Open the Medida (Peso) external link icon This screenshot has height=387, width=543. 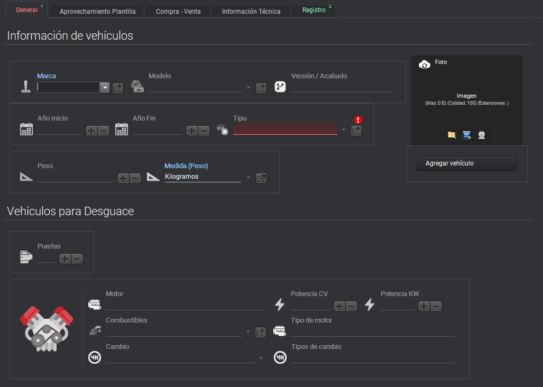tap(261, 178)
